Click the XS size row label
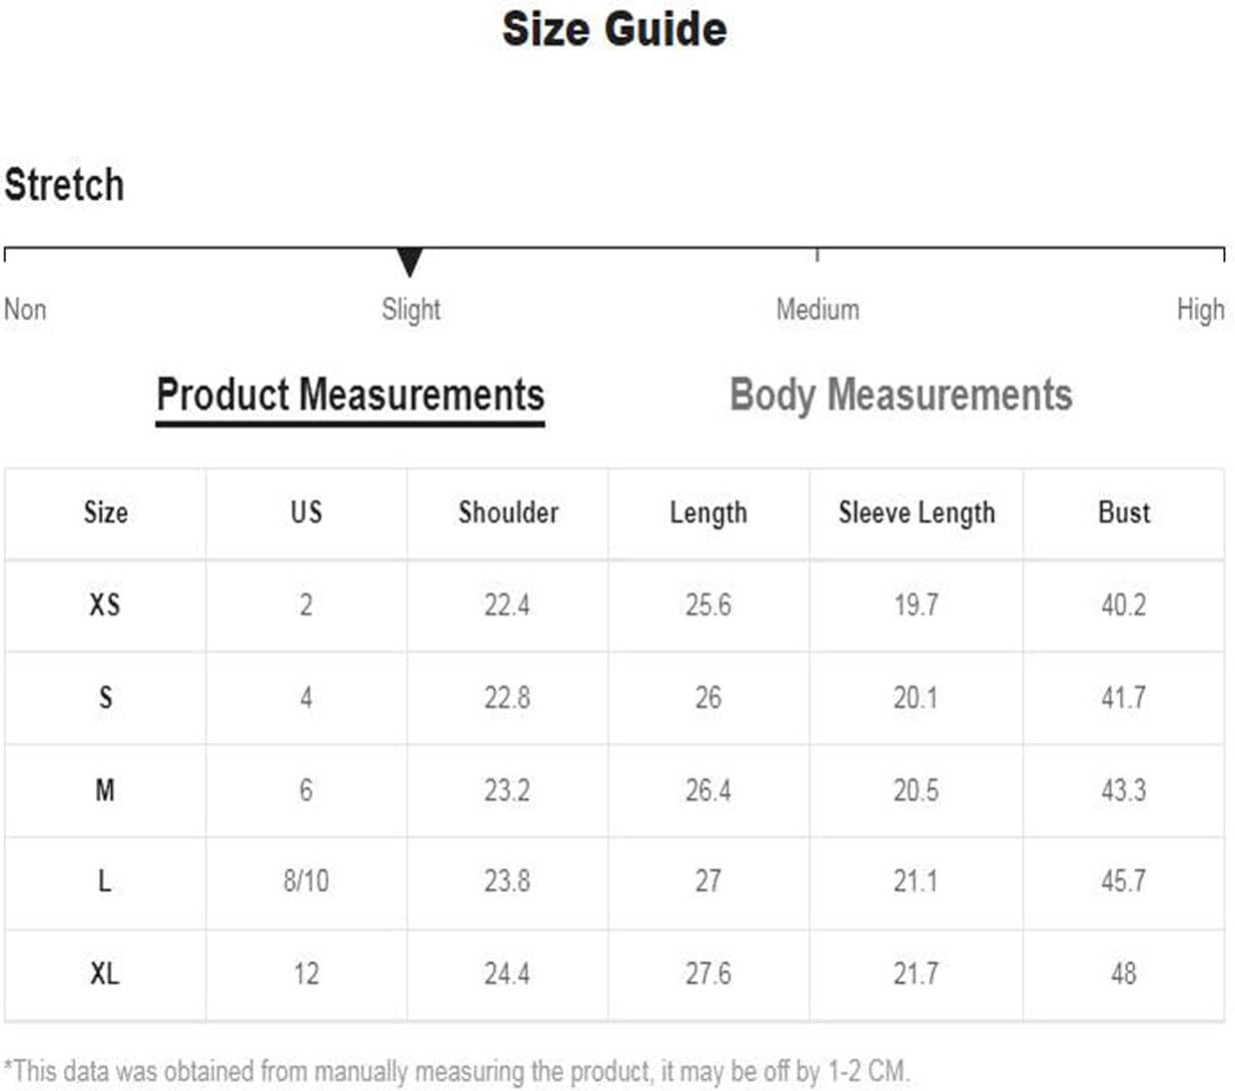 pyautogui.click(x=105, y=604)
